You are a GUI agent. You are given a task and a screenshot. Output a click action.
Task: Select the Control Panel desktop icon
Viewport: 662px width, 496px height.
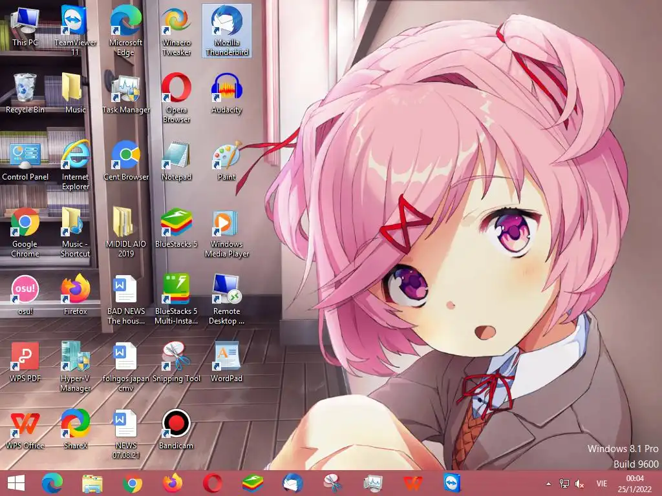[x=25, y=161]
